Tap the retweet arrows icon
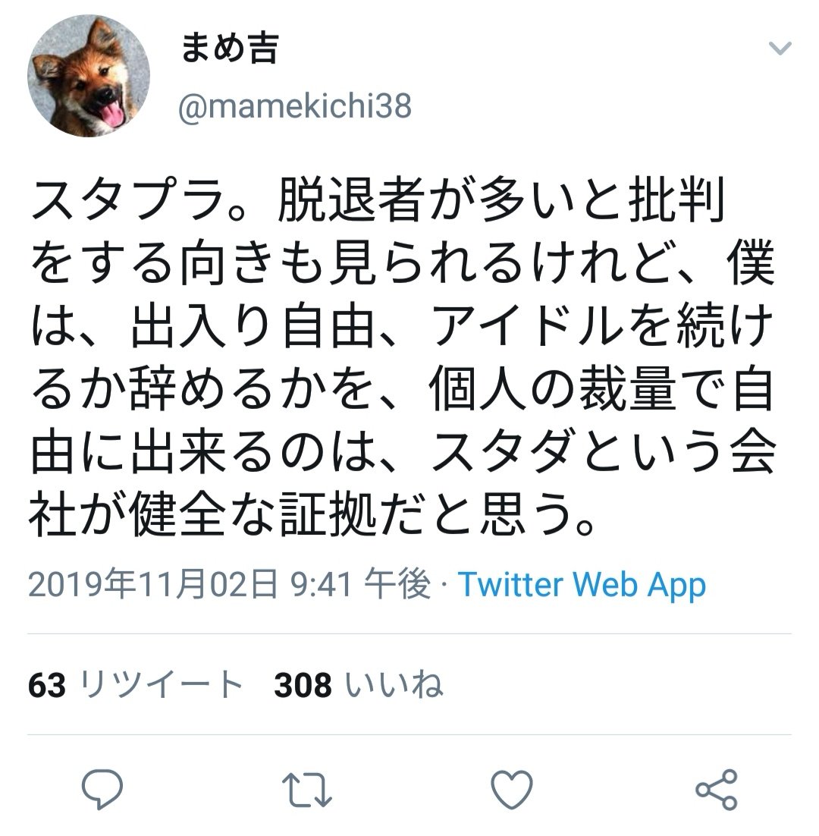The height and width of the screenshot is (836, 819). point(307,790)
